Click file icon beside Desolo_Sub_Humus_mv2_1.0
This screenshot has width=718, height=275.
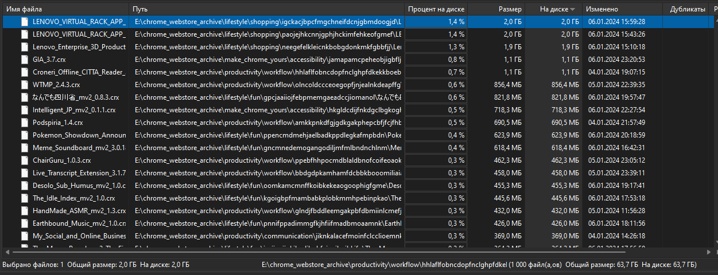[24, 186]
